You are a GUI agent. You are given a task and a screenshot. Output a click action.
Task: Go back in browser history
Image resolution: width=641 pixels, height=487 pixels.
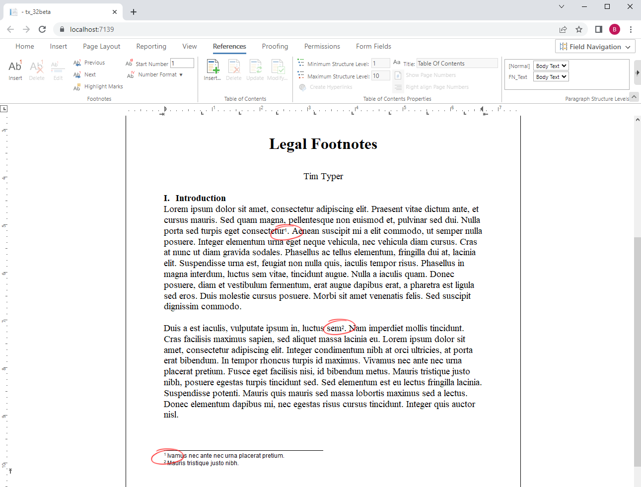[10, 29]
